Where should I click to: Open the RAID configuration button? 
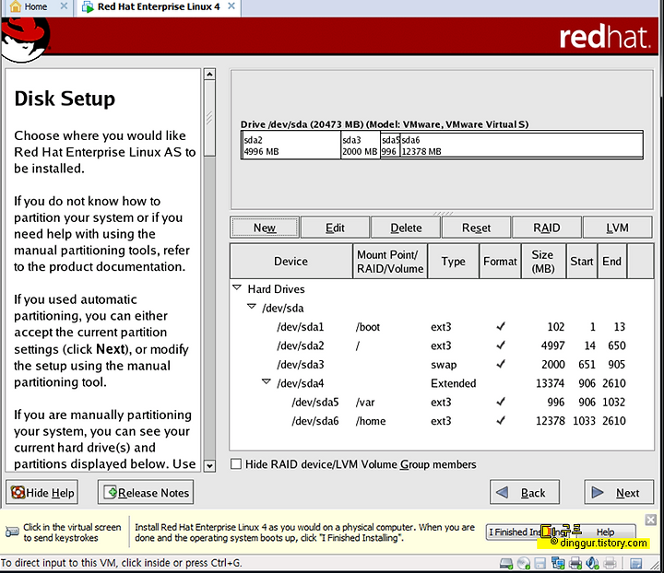click(546, 228)
